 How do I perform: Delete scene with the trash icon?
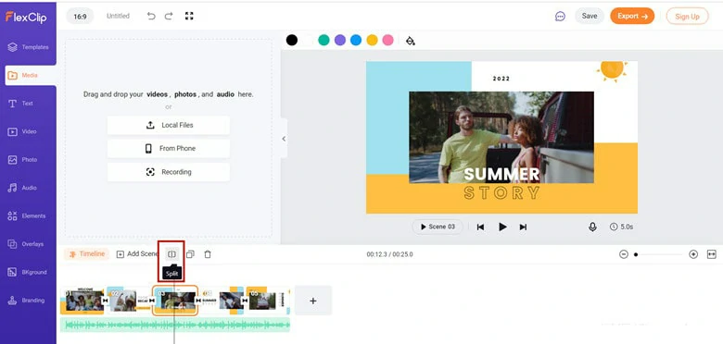click(208, 254)
